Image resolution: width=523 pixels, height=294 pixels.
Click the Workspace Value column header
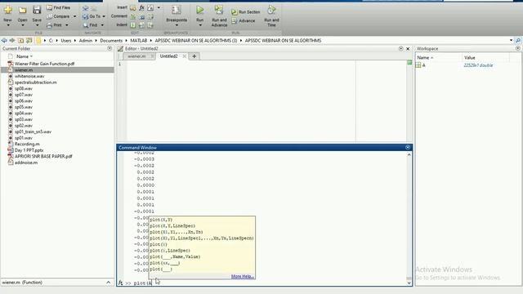(470, 58)
